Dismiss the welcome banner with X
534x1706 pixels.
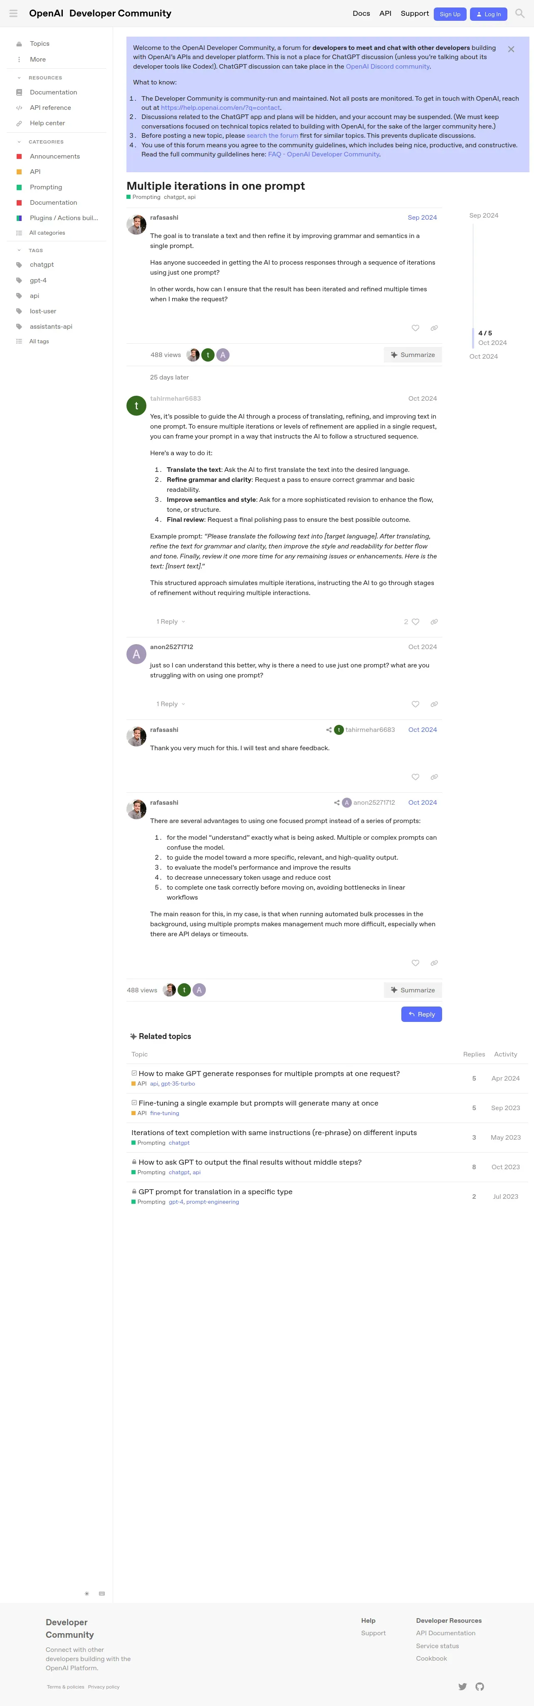511,49
